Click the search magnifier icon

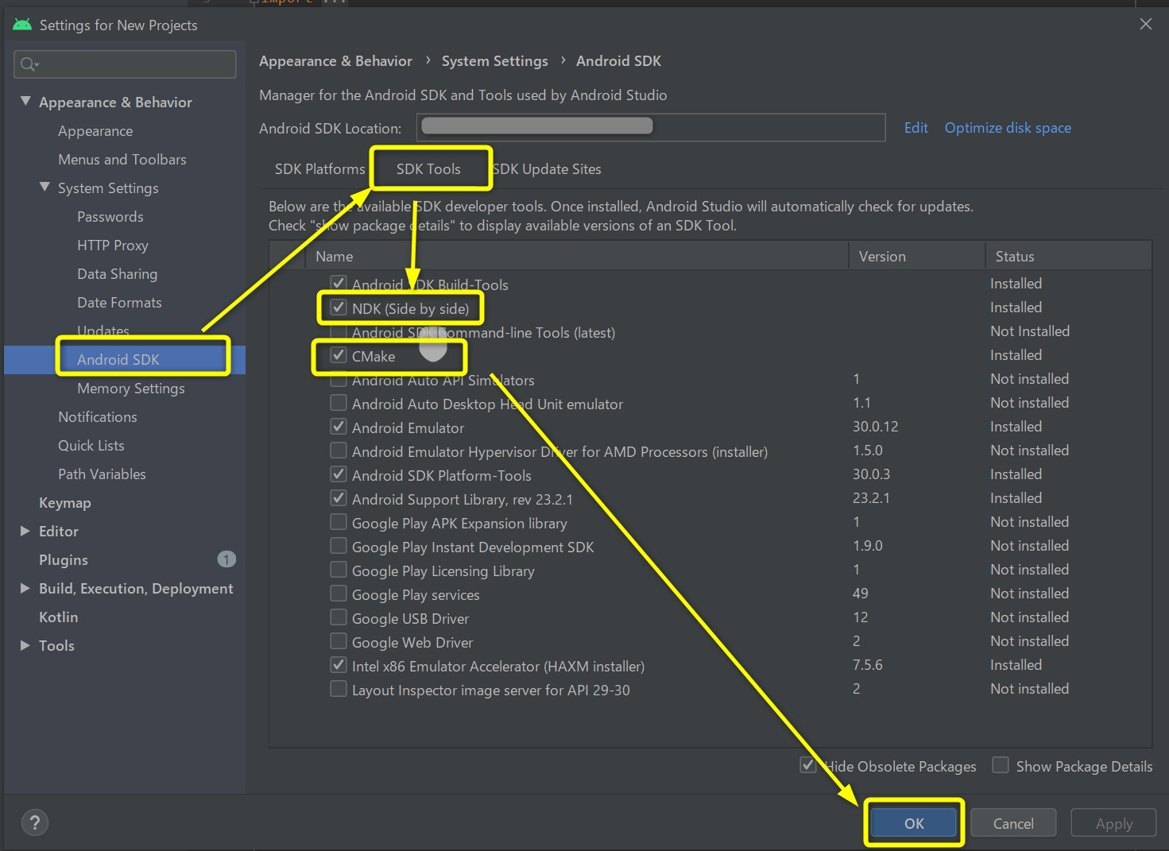29,64
